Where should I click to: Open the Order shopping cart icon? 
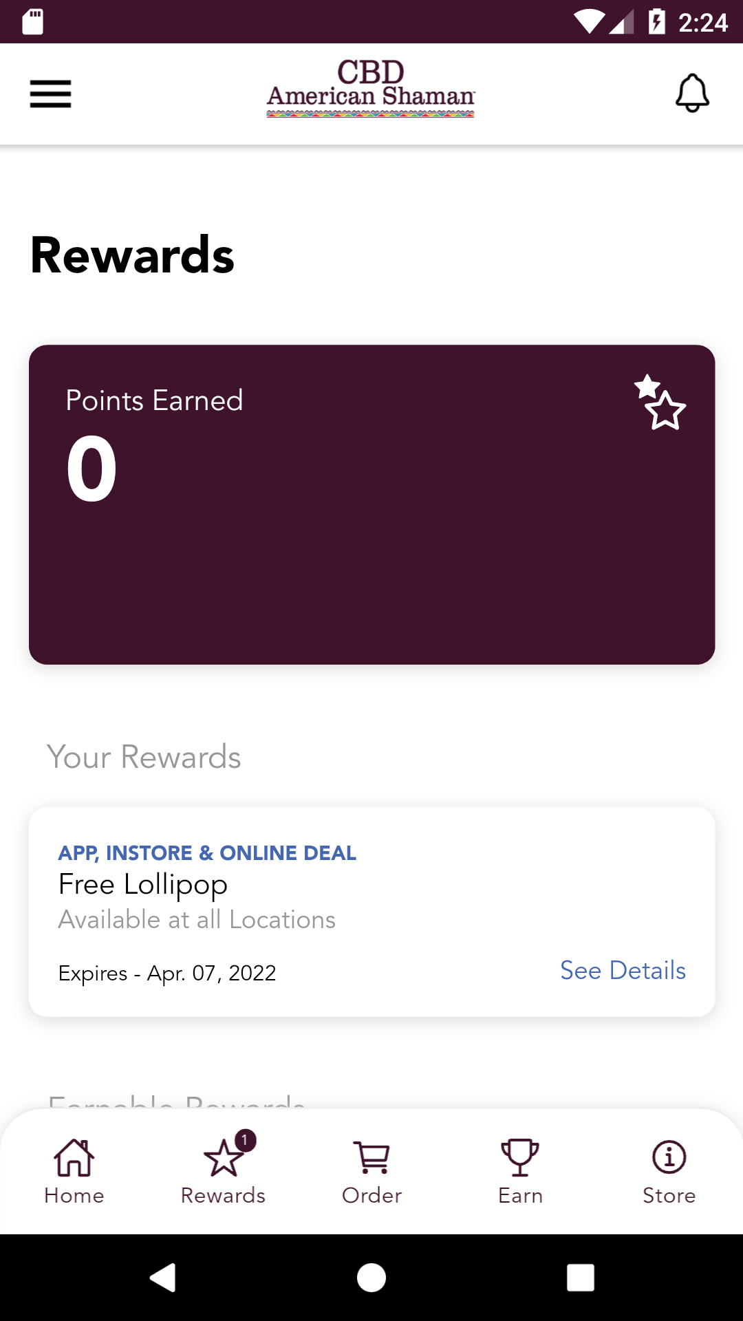pos(372,1157)
